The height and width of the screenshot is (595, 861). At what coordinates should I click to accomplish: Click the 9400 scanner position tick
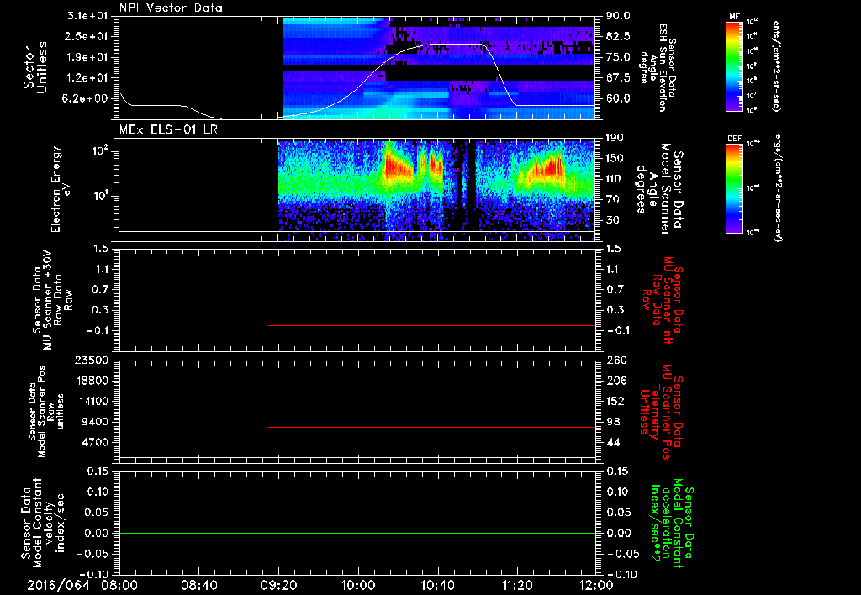tap(94, 422)
